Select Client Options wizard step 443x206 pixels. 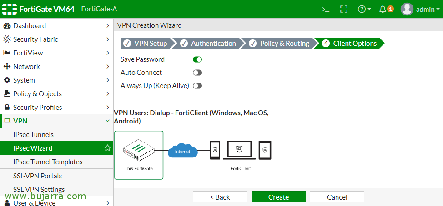(x=350, y=44)
